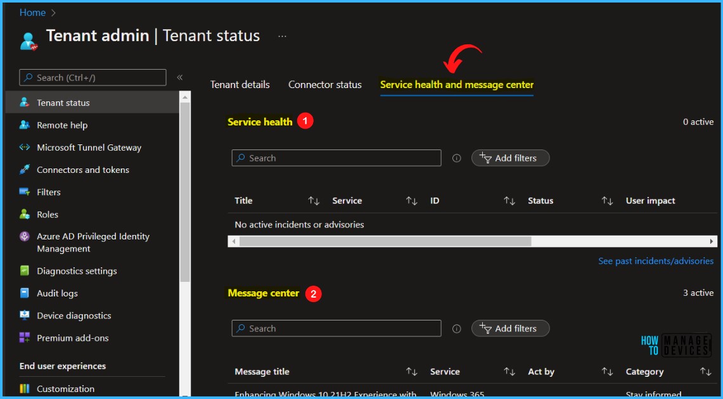
Task: Open the ellipsis menu beside Tenant status
Action: (282, 36)
